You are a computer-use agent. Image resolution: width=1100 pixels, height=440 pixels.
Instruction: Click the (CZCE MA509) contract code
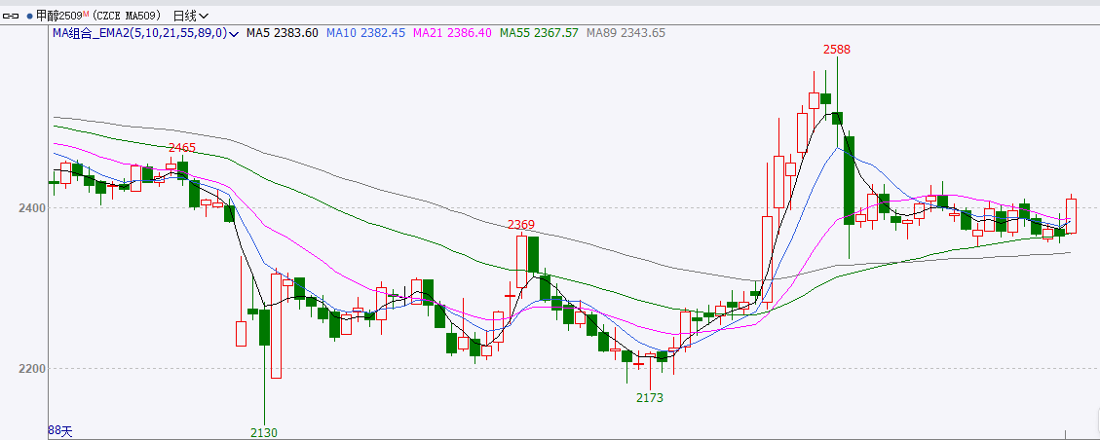point(127,16)
